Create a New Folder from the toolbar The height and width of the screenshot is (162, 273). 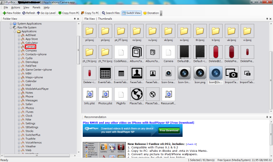tap(12, 13)
